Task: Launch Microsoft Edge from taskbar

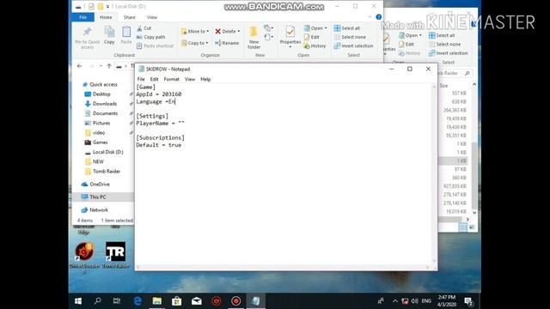Action: (137, 301)
